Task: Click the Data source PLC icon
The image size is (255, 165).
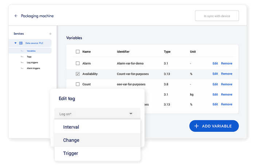Action: point(21,43)
